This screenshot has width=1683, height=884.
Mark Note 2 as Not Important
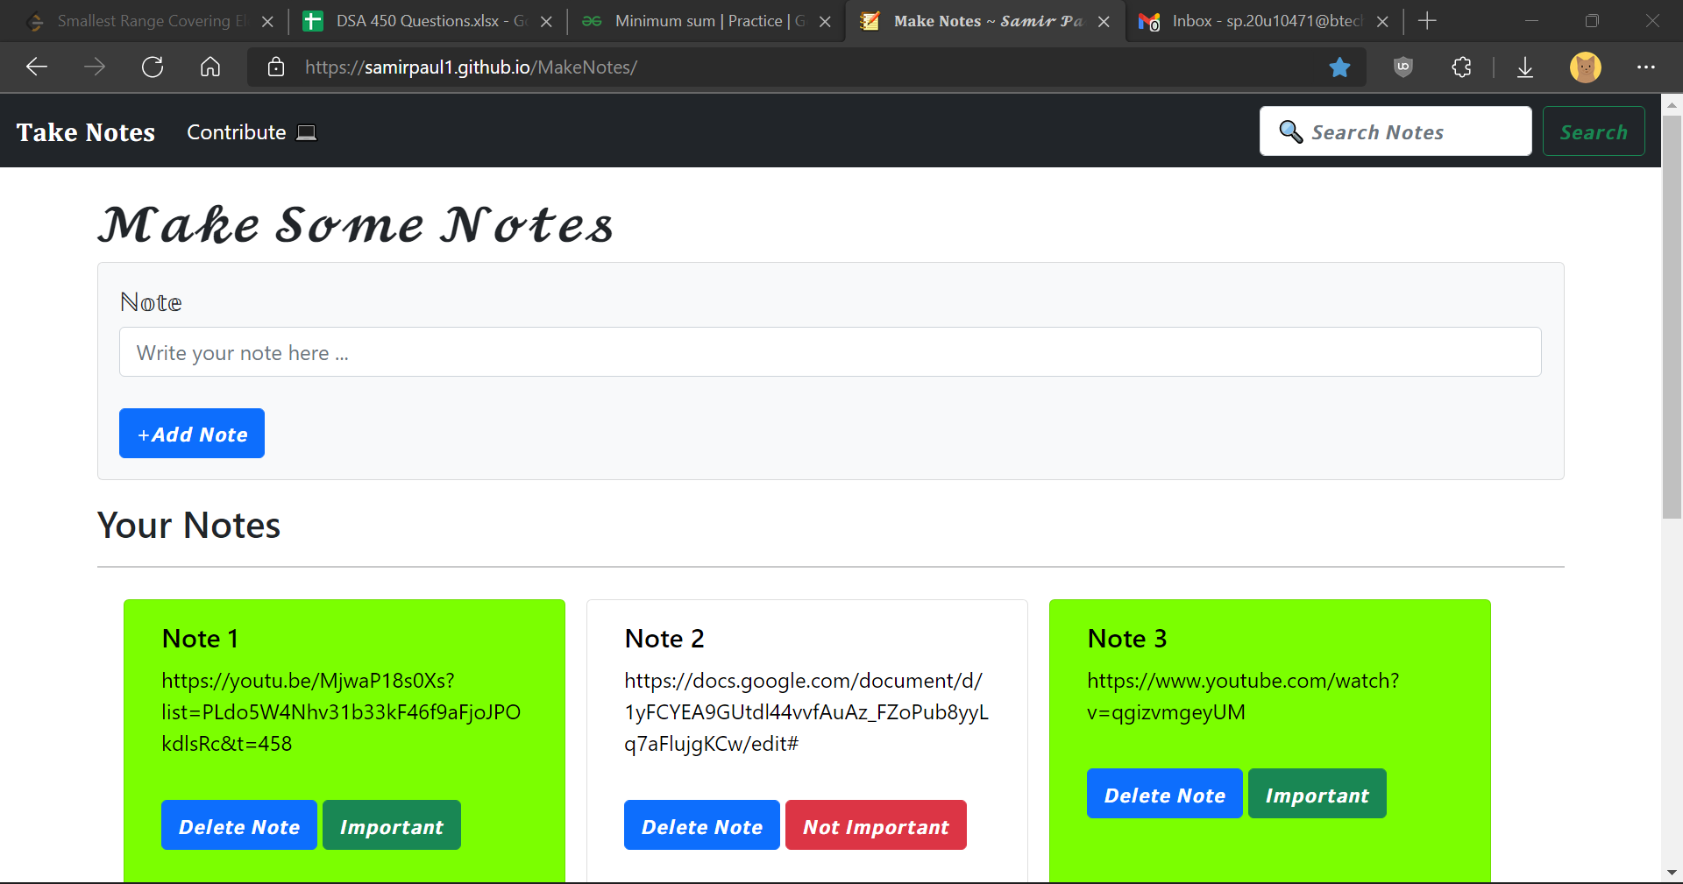click(877, 825)
